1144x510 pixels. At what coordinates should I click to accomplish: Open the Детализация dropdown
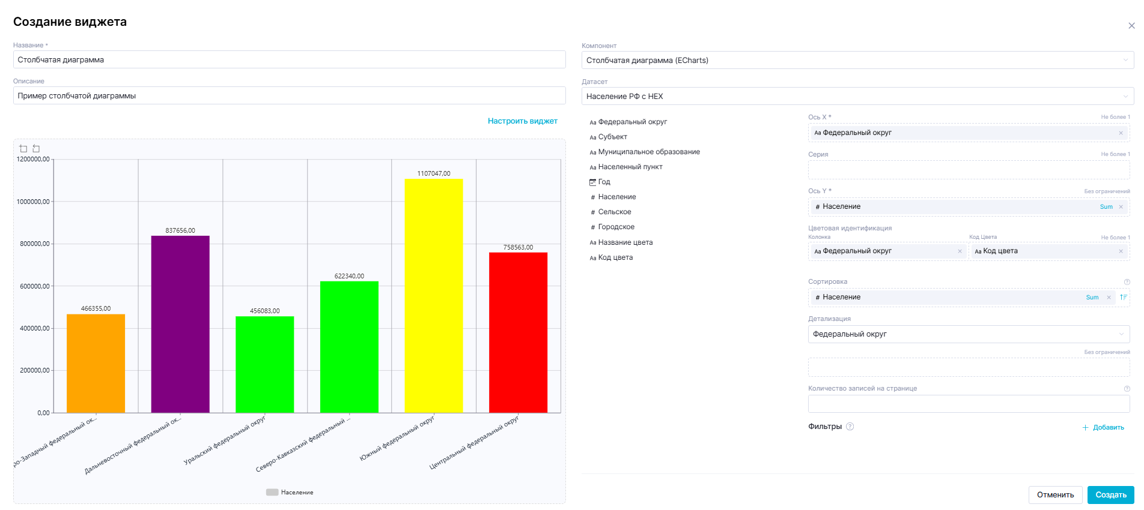pos(969,334)
